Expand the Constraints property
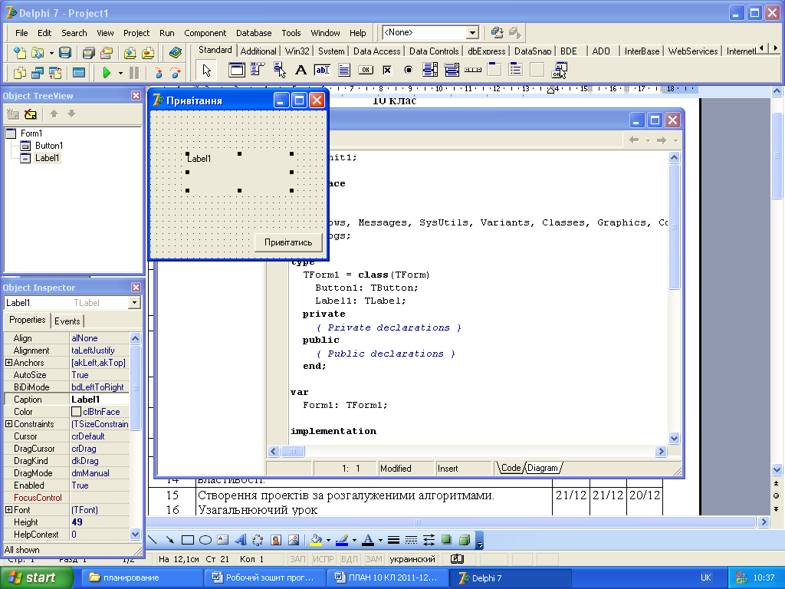 click(8, 423)
